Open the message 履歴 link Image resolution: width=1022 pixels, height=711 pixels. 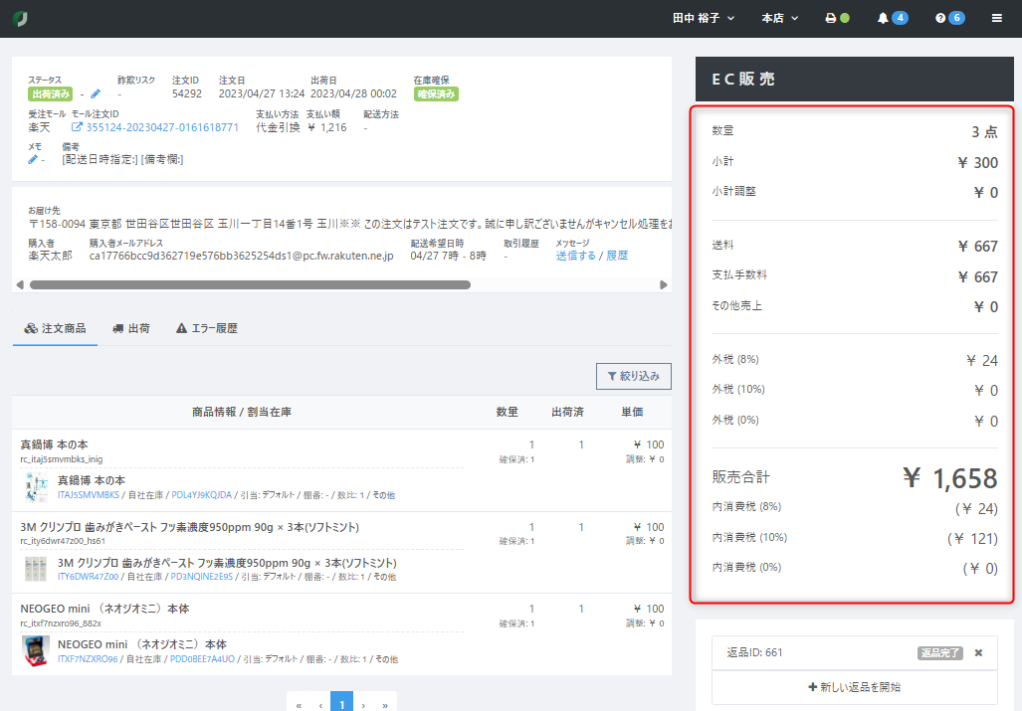point(617,256)
